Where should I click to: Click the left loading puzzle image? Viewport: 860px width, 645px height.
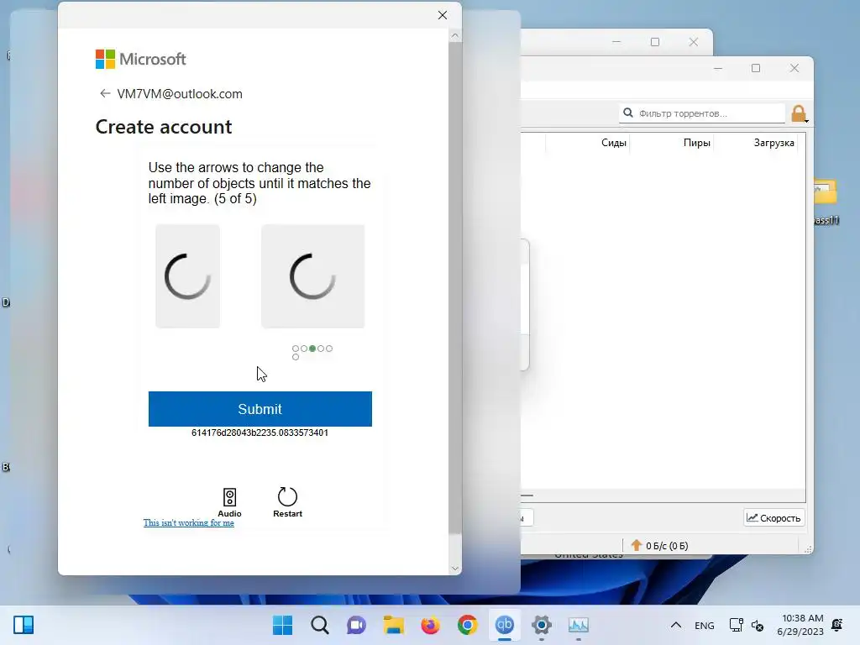(187, 275)
